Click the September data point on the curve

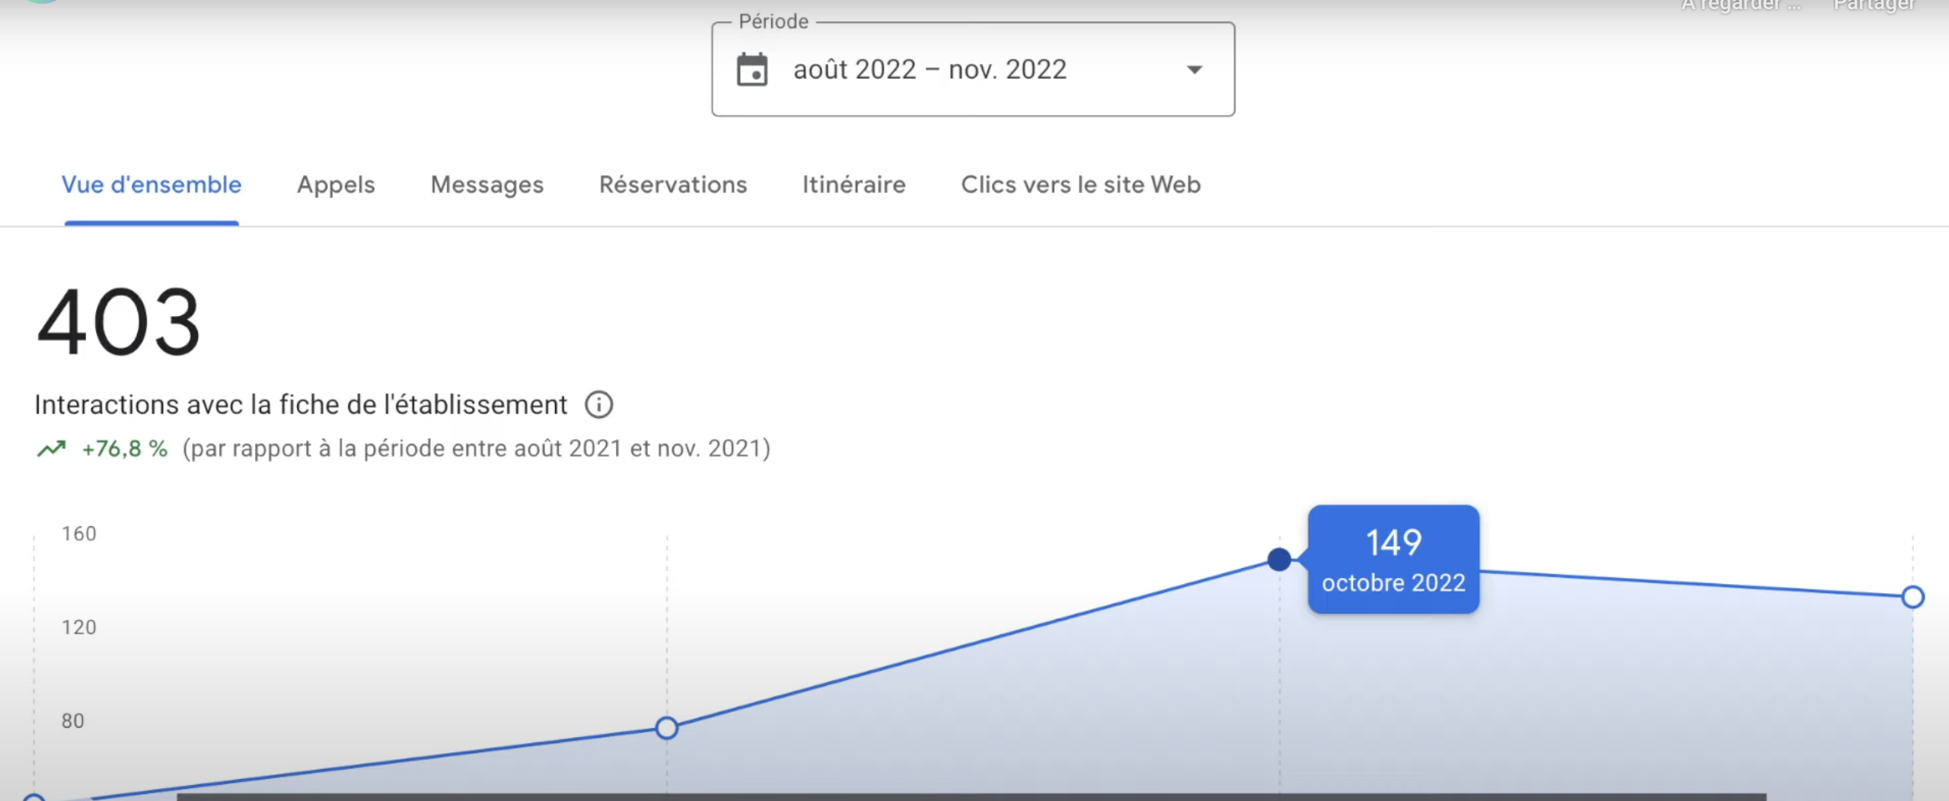click(x=666, y=728)
